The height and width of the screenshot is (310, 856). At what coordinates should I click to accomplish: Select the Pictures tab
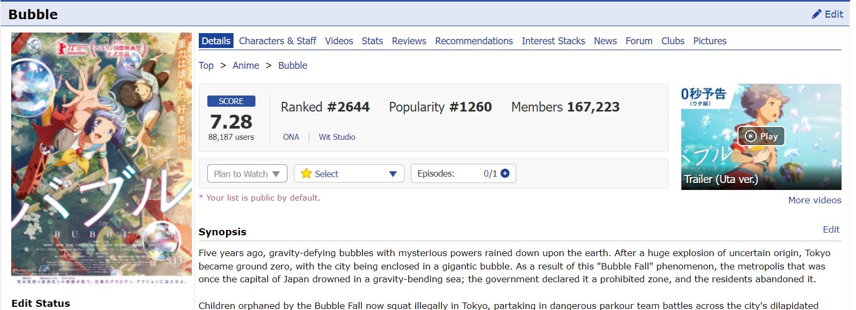710,41
